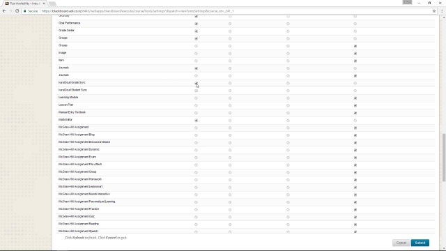
Task: Uncheck the Image row checkbox
Action: tap(355, 54)
